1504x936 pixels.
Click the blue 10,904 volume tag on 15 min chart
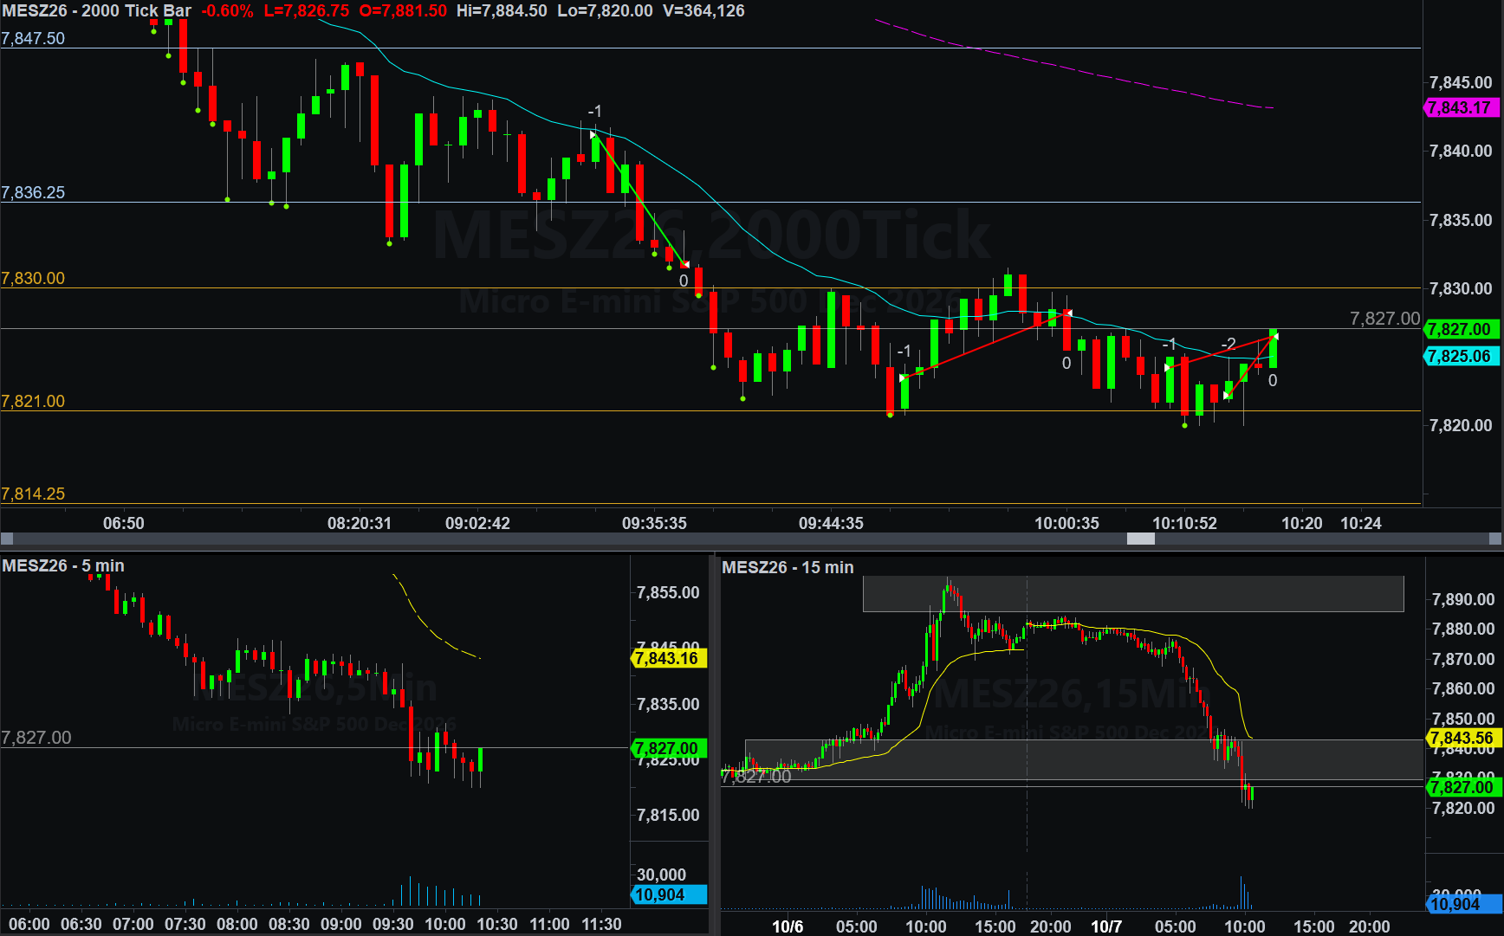pos(1463,904)
